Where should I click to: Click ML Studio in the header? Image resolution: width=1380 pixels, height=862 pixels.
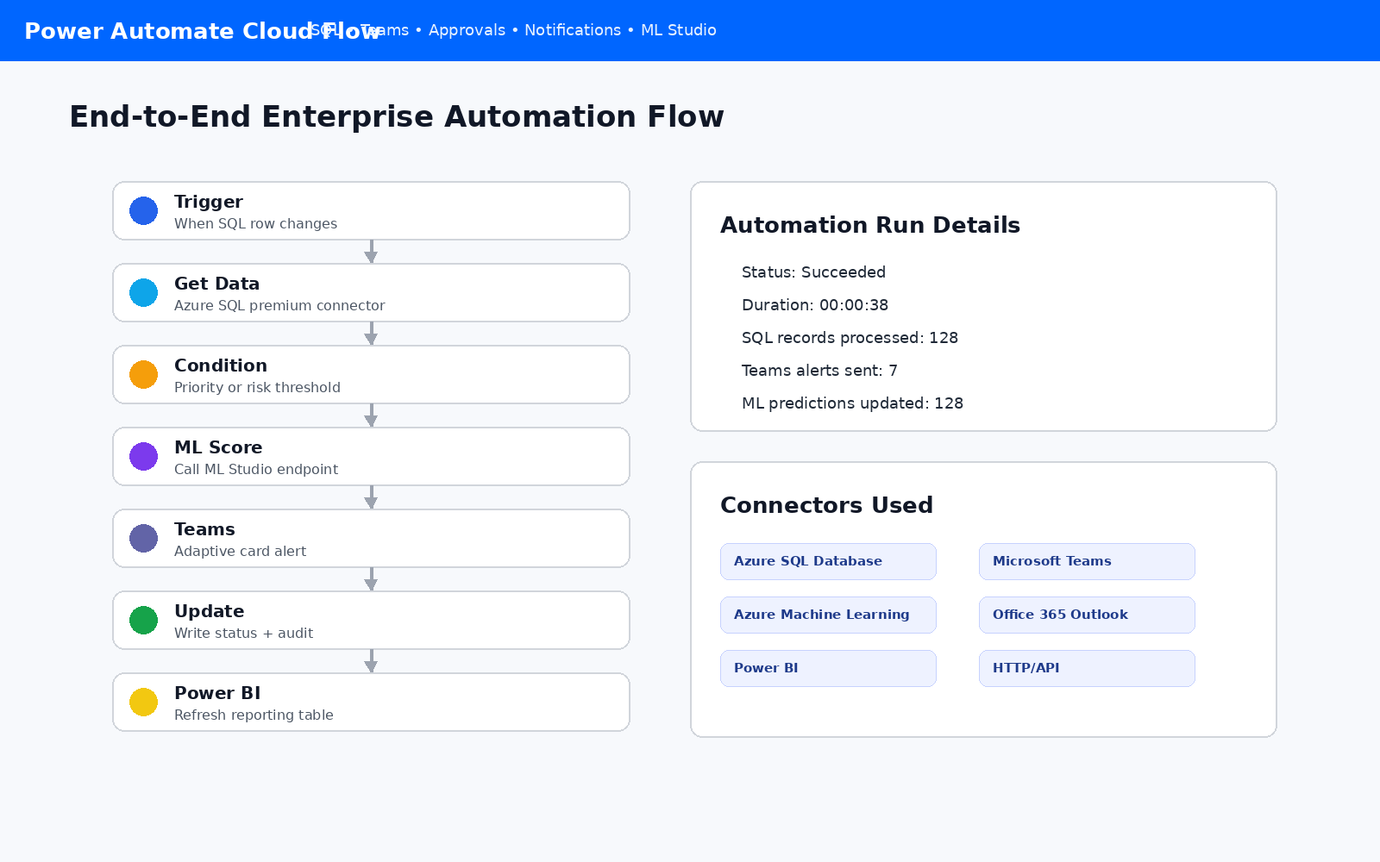[x=679, y=30]
